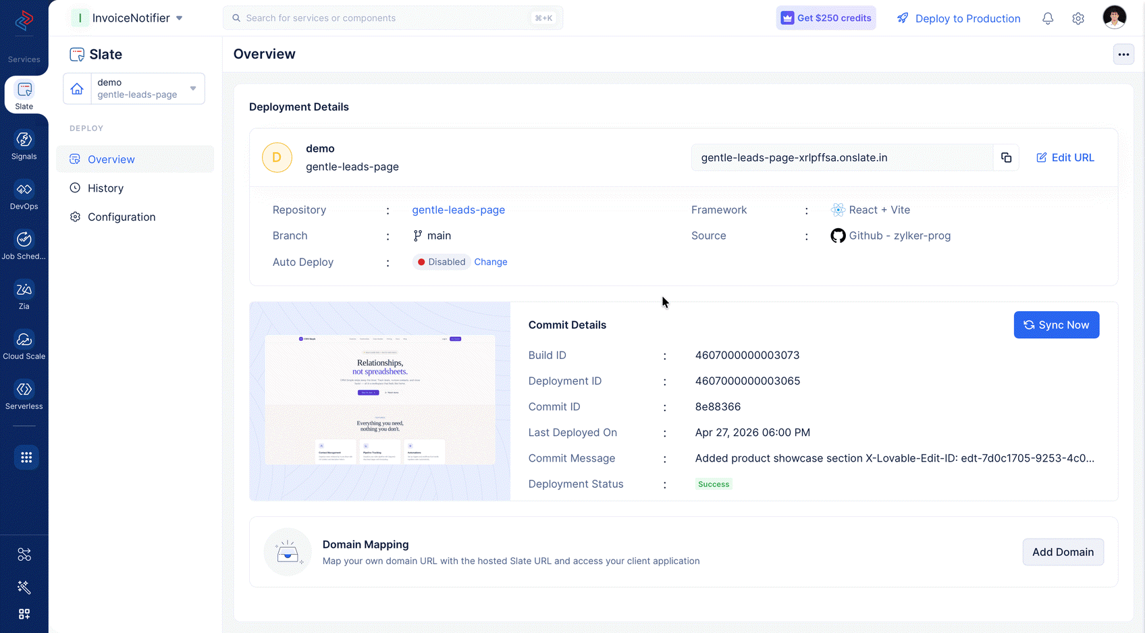The height and width of the screenshot is (633, 1145).
Task: Click the Edit URL link
Action: click(1065, 157)
